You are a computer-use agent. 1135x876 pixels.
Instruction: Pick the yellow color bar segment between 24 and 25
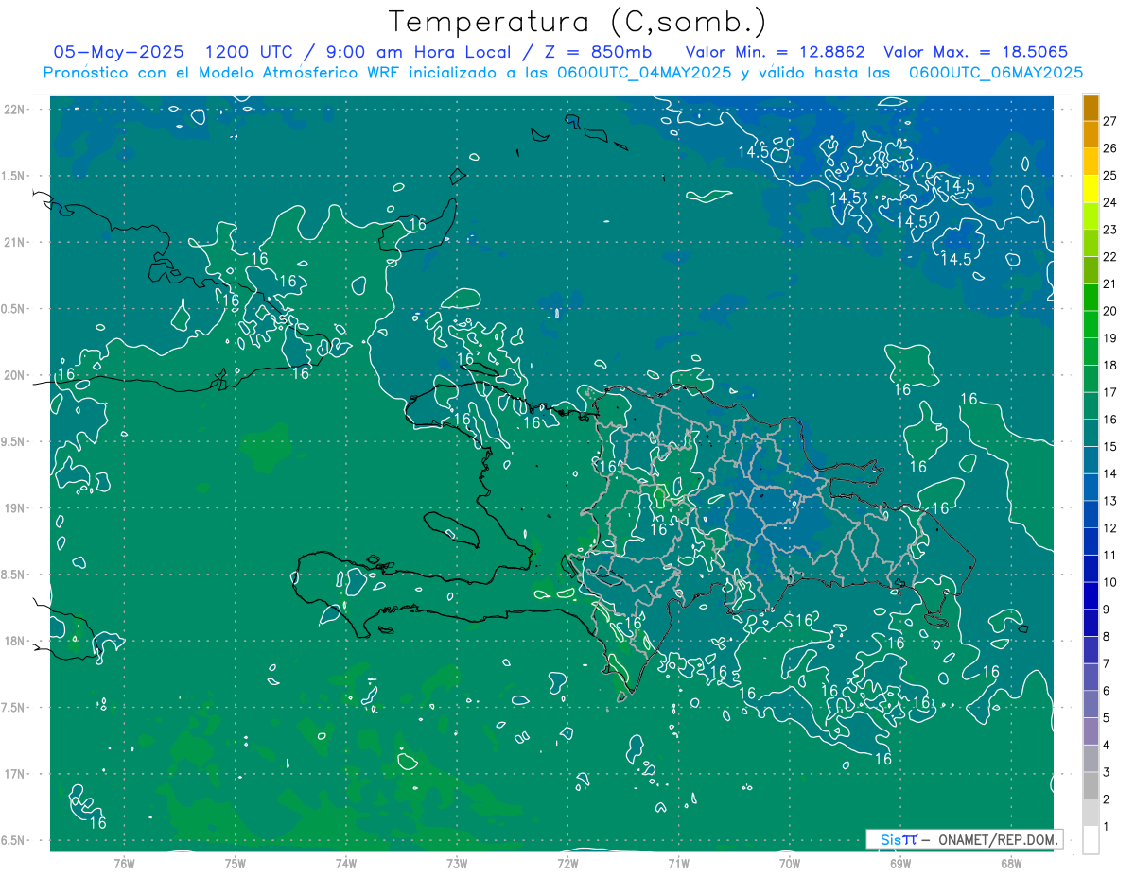pos(1091,188)
